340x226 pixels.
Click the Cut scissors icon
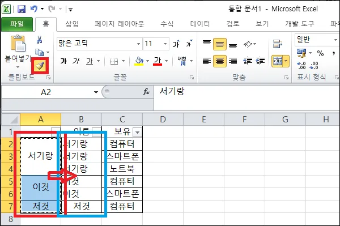point(39,40)
